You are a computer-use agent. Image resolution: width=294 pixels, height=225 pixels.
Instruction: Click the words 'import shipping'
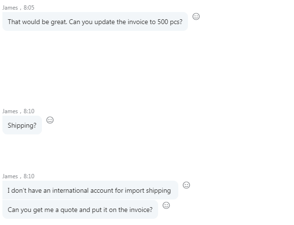coord(148,190)
